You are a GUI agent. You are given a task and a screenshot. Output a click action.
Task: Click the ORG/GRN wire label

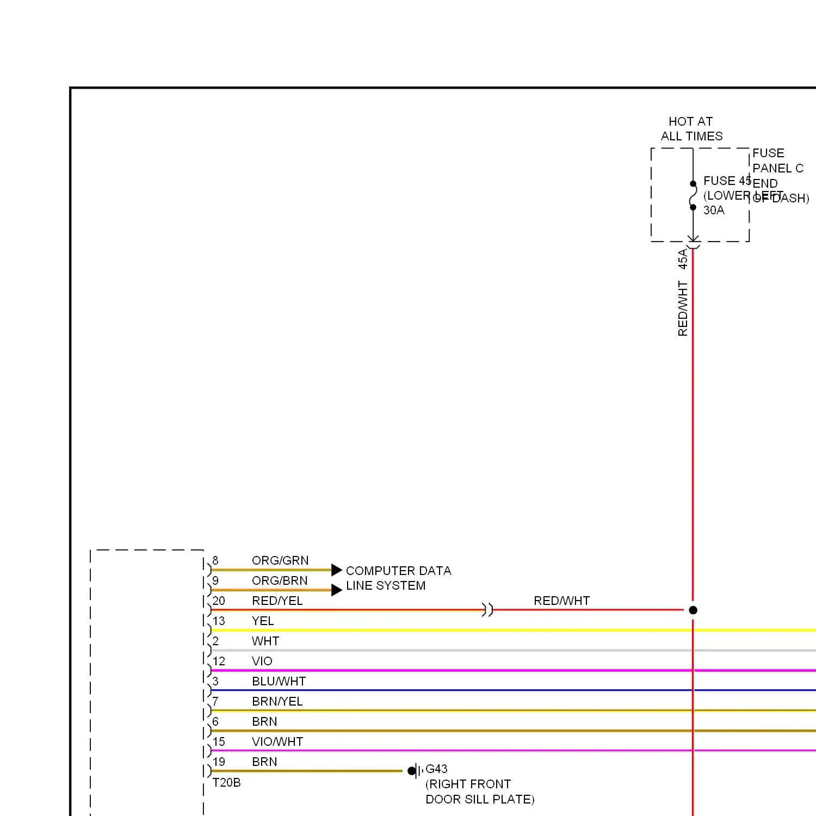(280, 560)
